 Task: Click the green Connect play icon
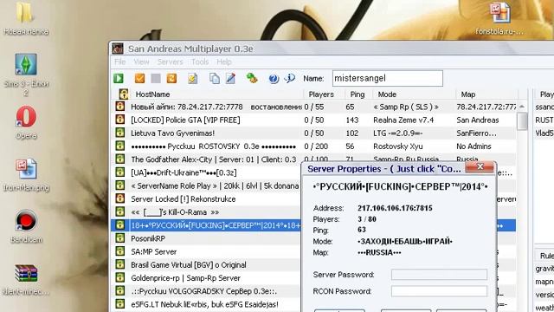[119, 78]
